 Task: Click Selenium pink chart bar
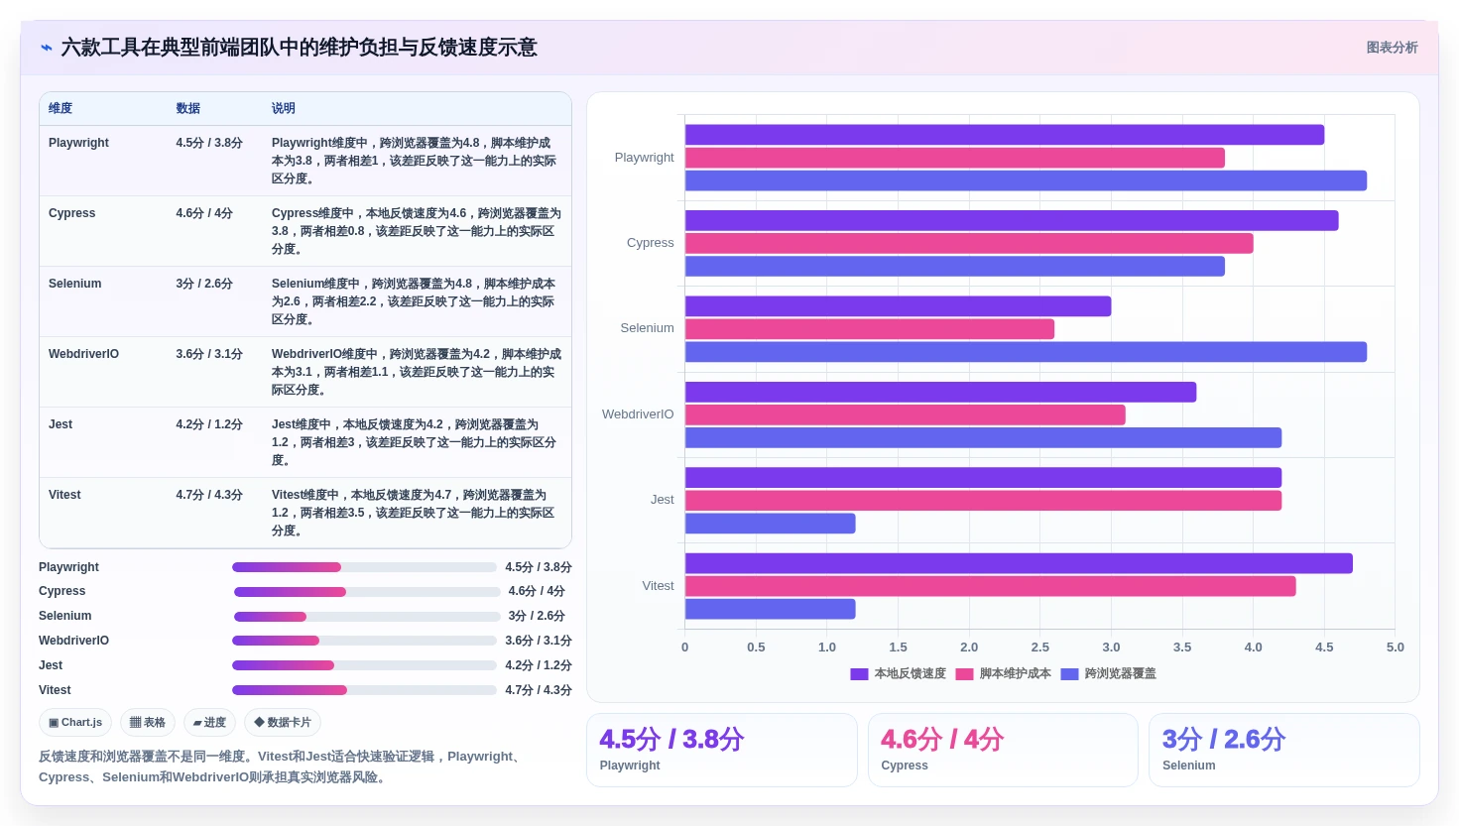(870, 329)
